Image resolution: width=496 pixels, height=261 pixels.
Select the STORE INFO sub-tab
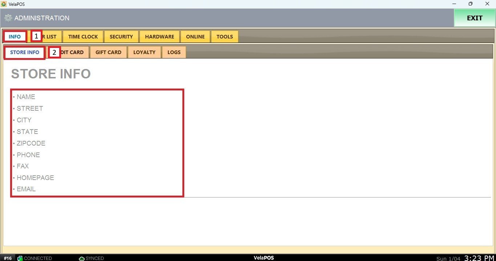24,52
